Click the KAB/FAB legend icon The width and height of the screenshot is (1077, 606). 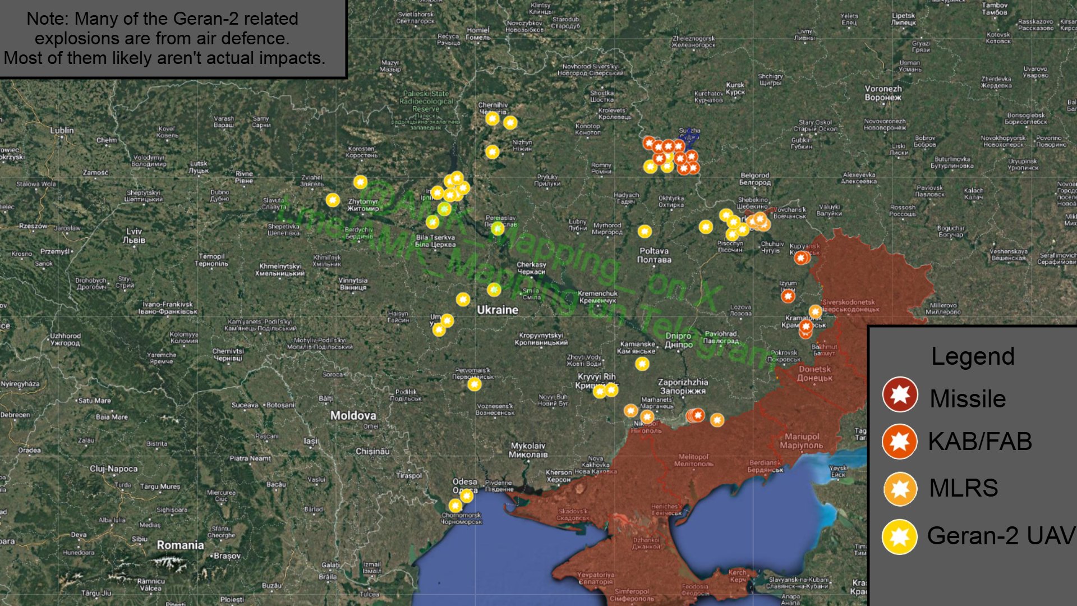pos(900,442)
